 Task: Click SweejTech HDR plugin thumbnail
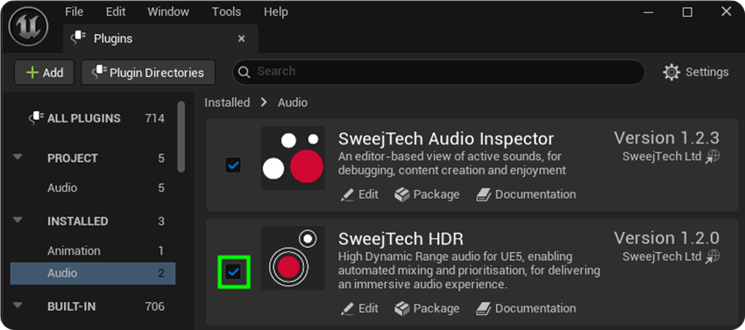[x=293, y=258]
